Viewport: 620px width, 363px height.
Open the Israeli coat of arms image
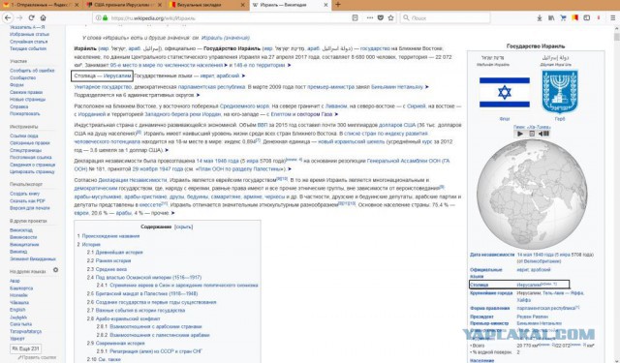pyautogui.click(x=560, y=92)
